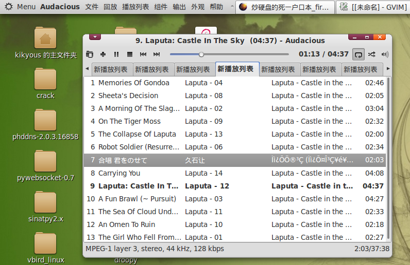Toggle repeat mode button
This screenshot has height=265, width=410.
[x=358, y=54]
